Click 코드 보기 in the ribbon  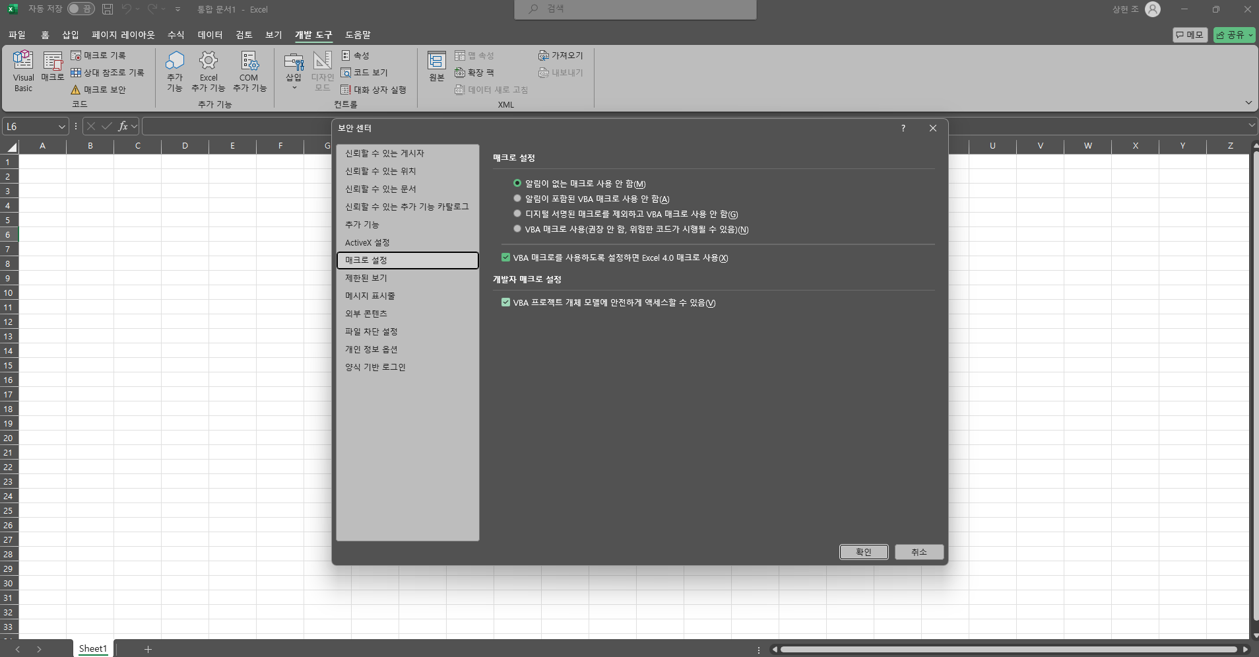364,73
